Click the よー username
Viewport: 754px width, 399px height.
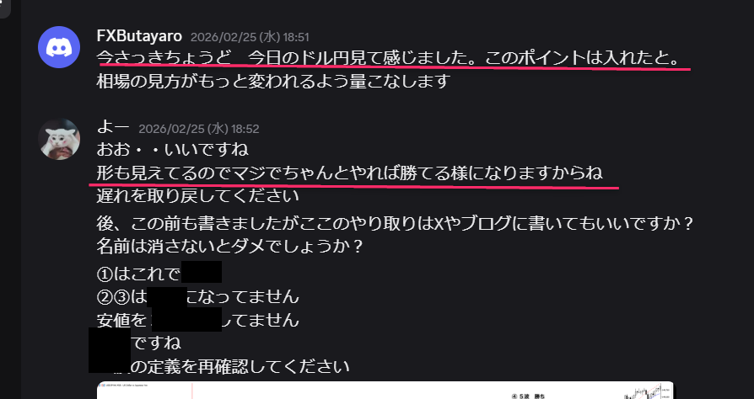click(113, 128)
